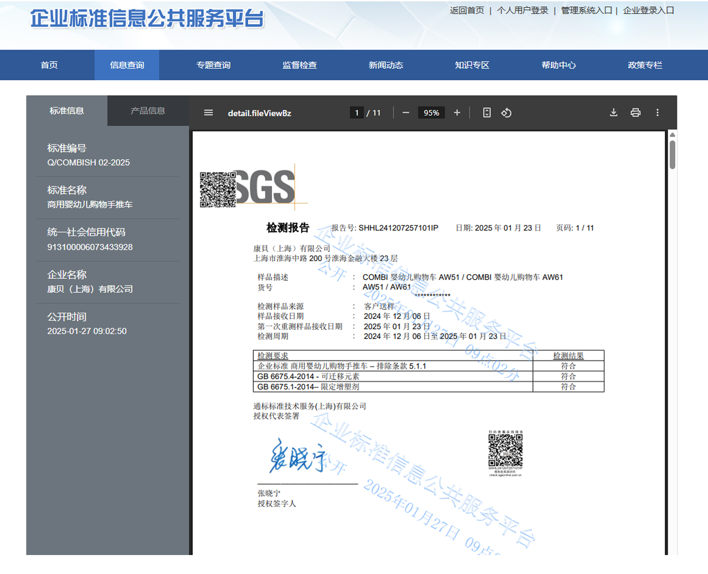Click the PDF page number field

coord(356,113)
